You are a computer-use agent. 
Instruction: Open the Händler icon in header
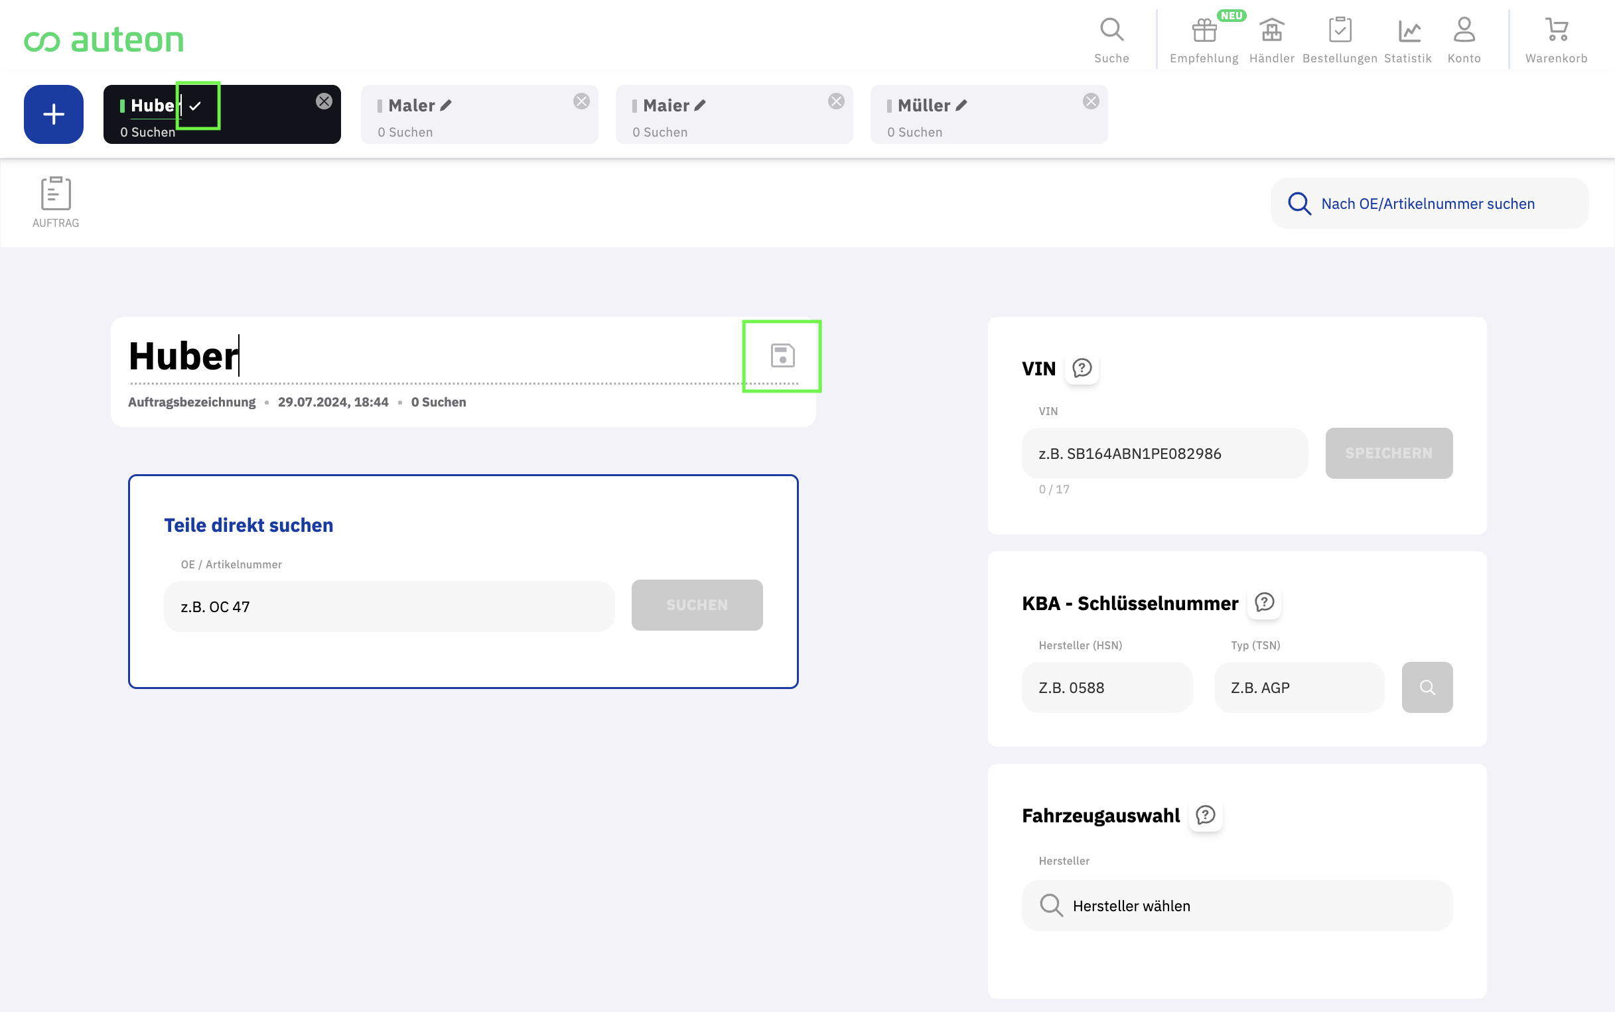click(1271, 31)
